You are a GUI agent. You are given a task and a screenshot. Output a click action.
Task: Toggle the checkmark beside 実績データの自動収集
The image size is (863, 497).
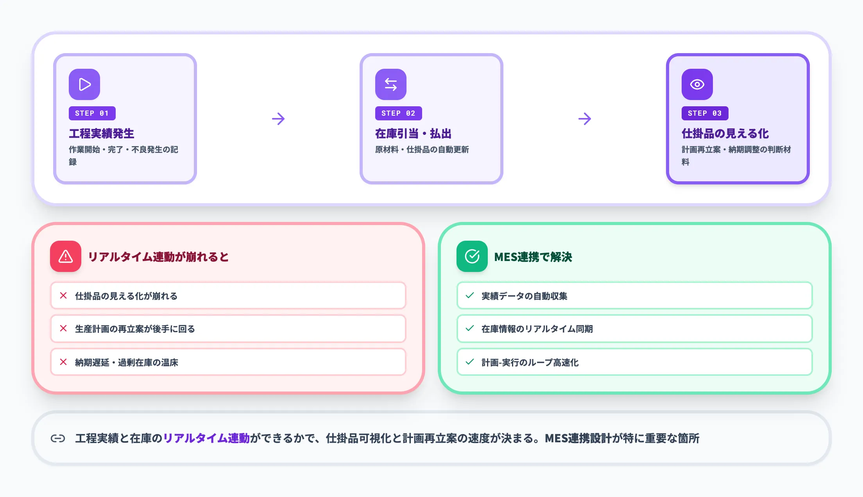[x=469, y=296]
